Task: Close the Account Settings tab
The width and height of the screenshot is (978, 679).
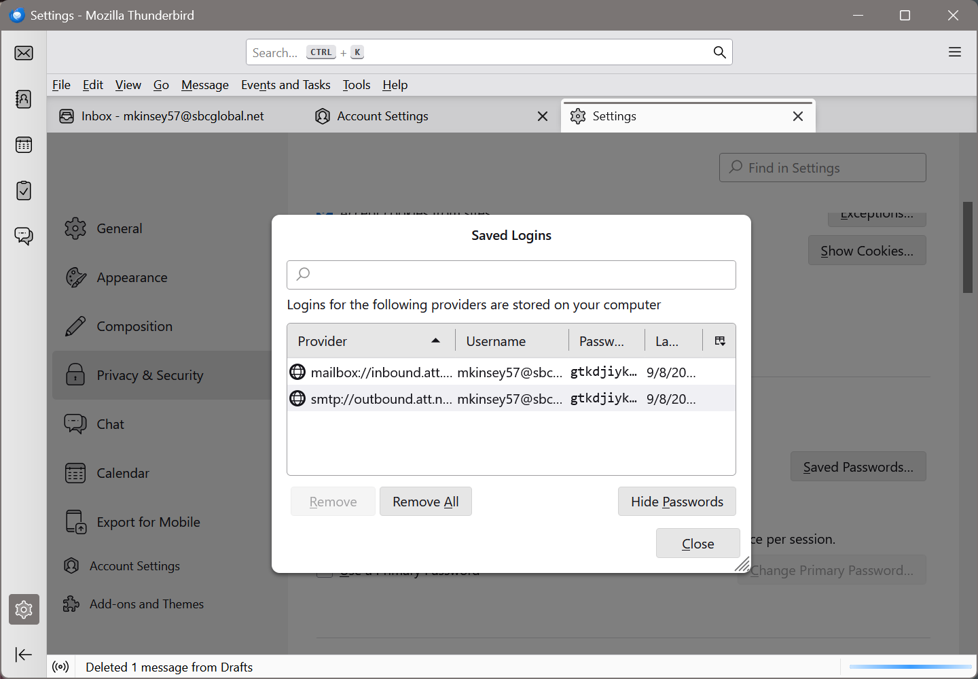Action: tap(543, 116)
